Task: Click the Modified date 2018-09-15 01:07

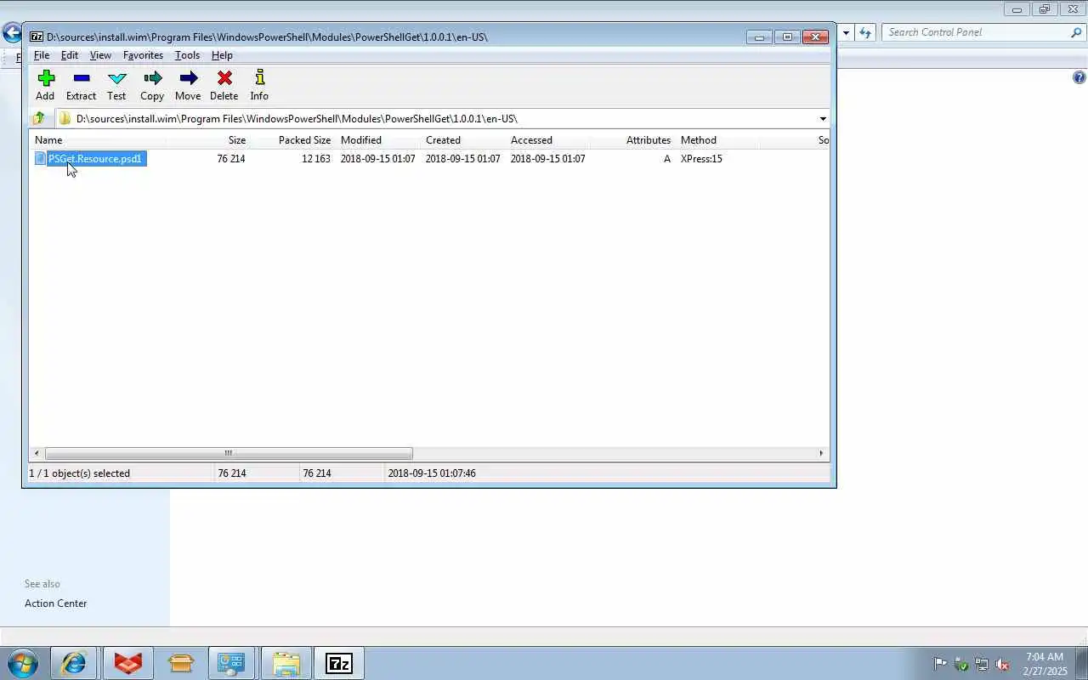Action: coord(377,159)
